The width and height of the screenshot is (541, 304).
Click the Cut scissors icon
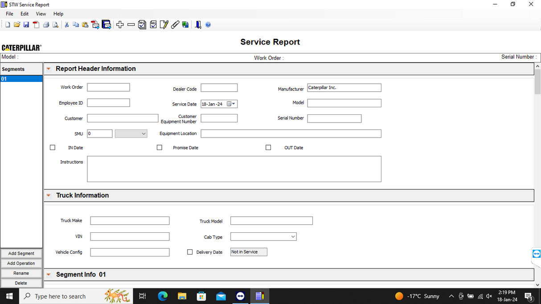pyautogui.click(x=67, y=25)
